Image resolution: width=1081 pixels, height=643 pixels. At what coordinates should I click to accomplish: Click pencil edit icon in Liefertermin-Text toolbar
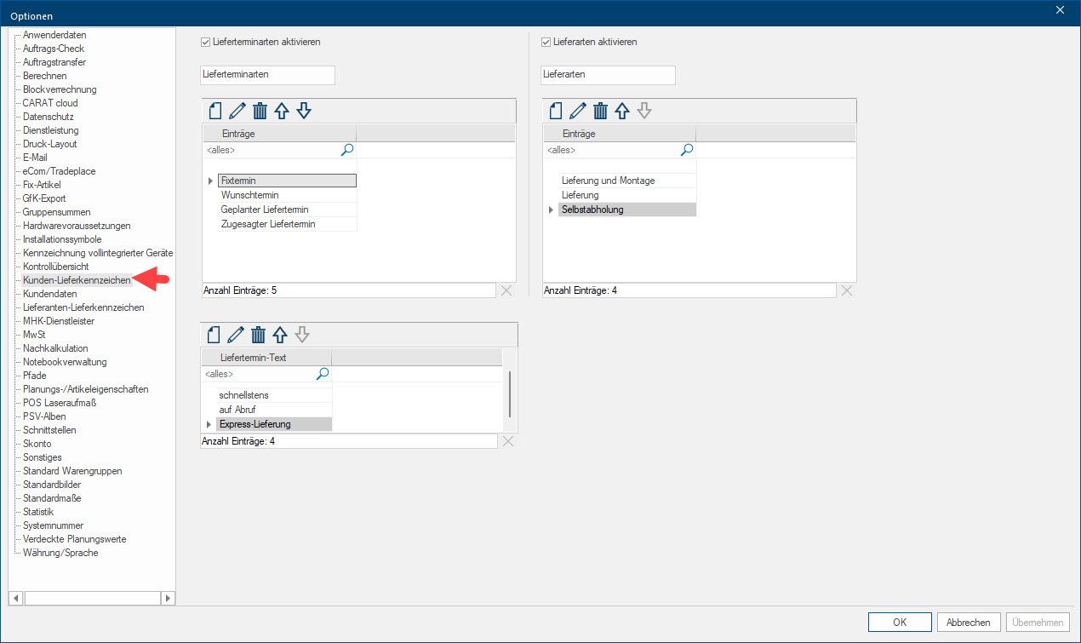[236, 335]
